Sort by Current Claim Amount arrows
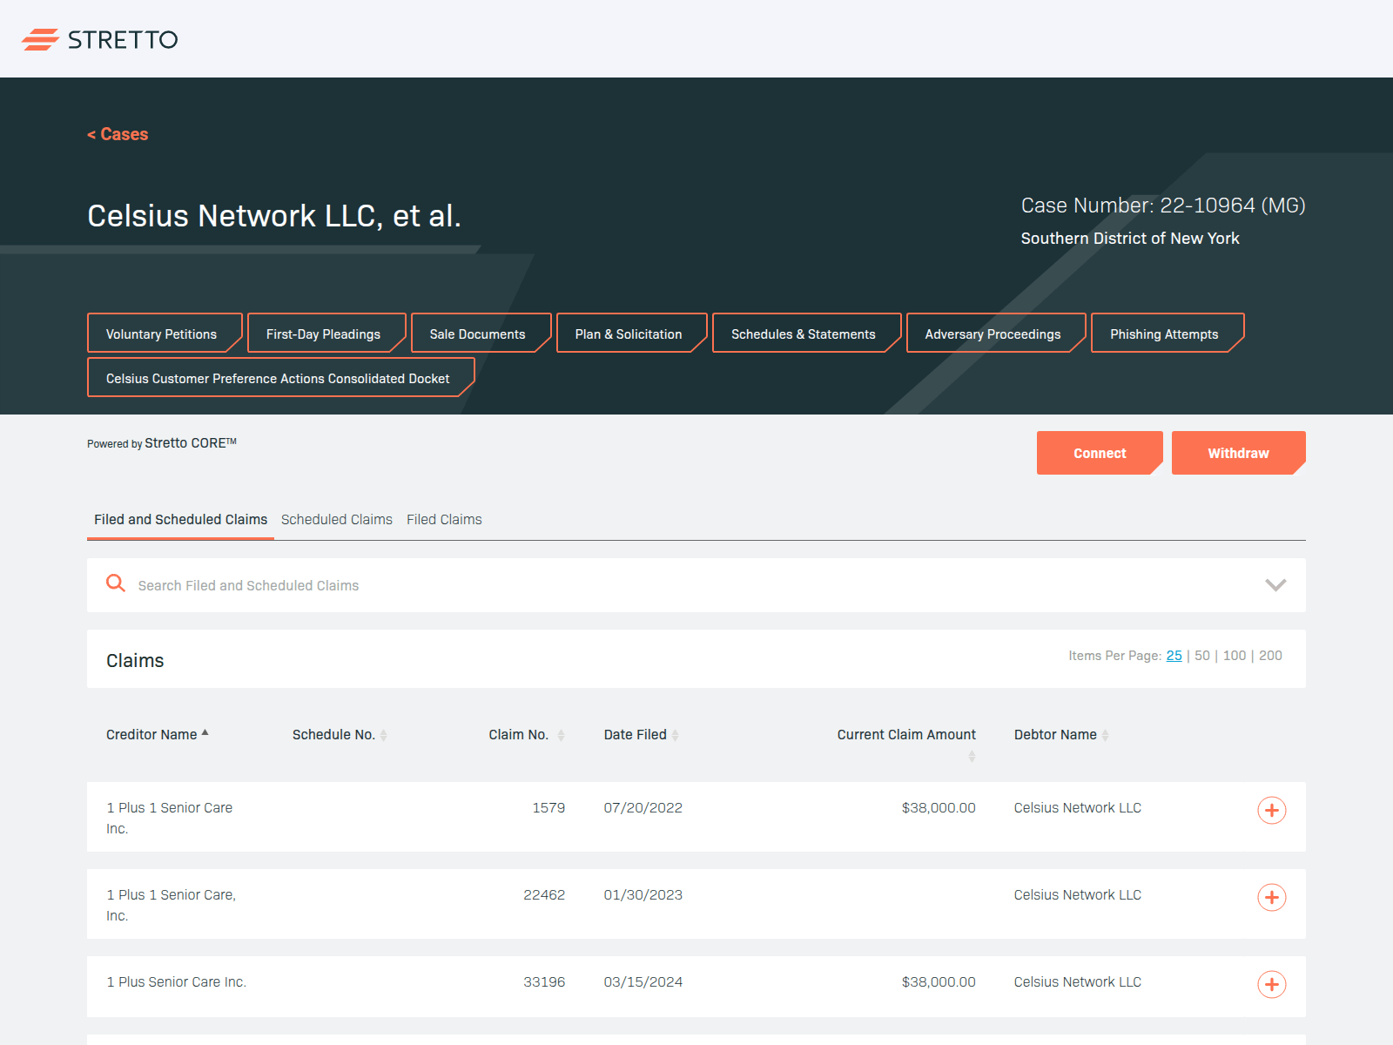The width and height of the screenshot is (1393, 1045). 972,756
